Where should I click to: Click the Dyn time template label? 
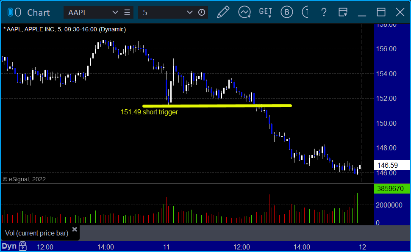[9, 246]
